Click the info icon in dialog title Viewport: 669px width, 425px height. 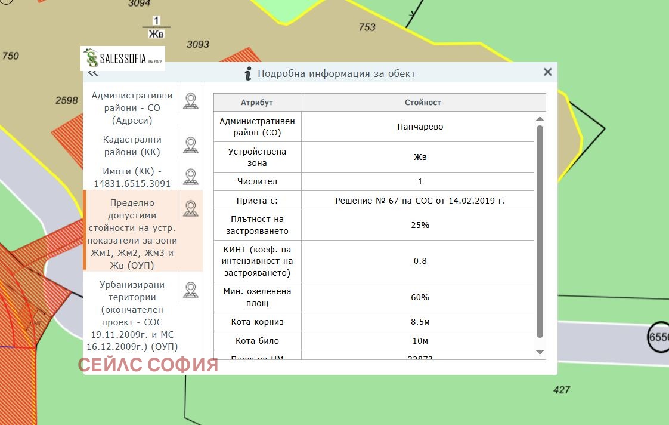(249, 73)
